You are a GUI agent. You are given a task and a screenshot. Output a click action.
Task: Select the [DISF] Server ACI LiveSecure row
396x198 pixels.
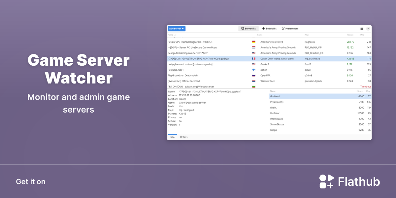point(269,48)
